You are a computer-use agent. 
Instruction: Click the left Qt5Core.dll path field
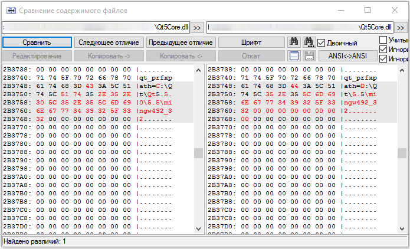click(96, 28)
